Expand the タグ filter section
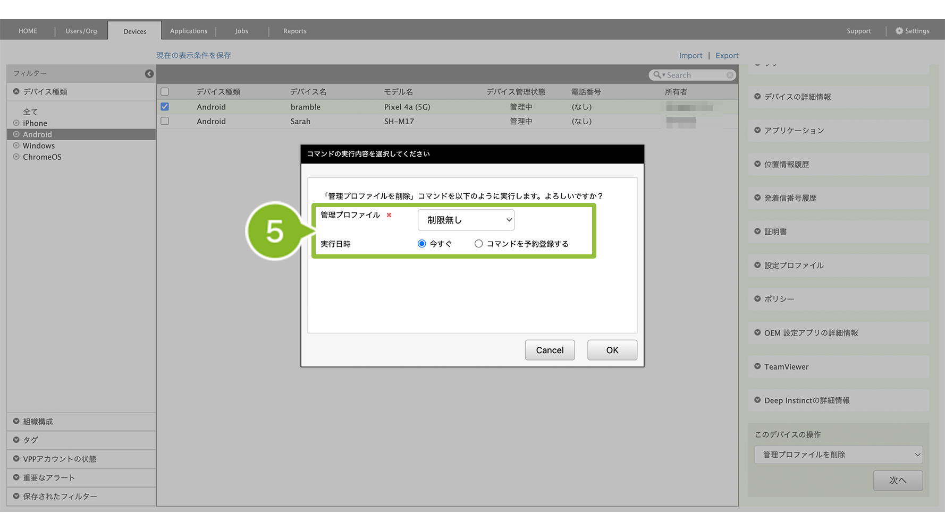Image resolution: width=945 pixels, height=531 pixels. [x=81, y=440]
